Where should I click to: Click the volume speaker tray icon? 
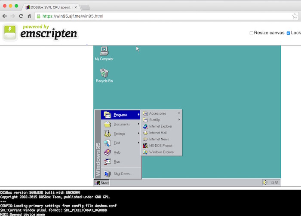click(x=265, y=183)
